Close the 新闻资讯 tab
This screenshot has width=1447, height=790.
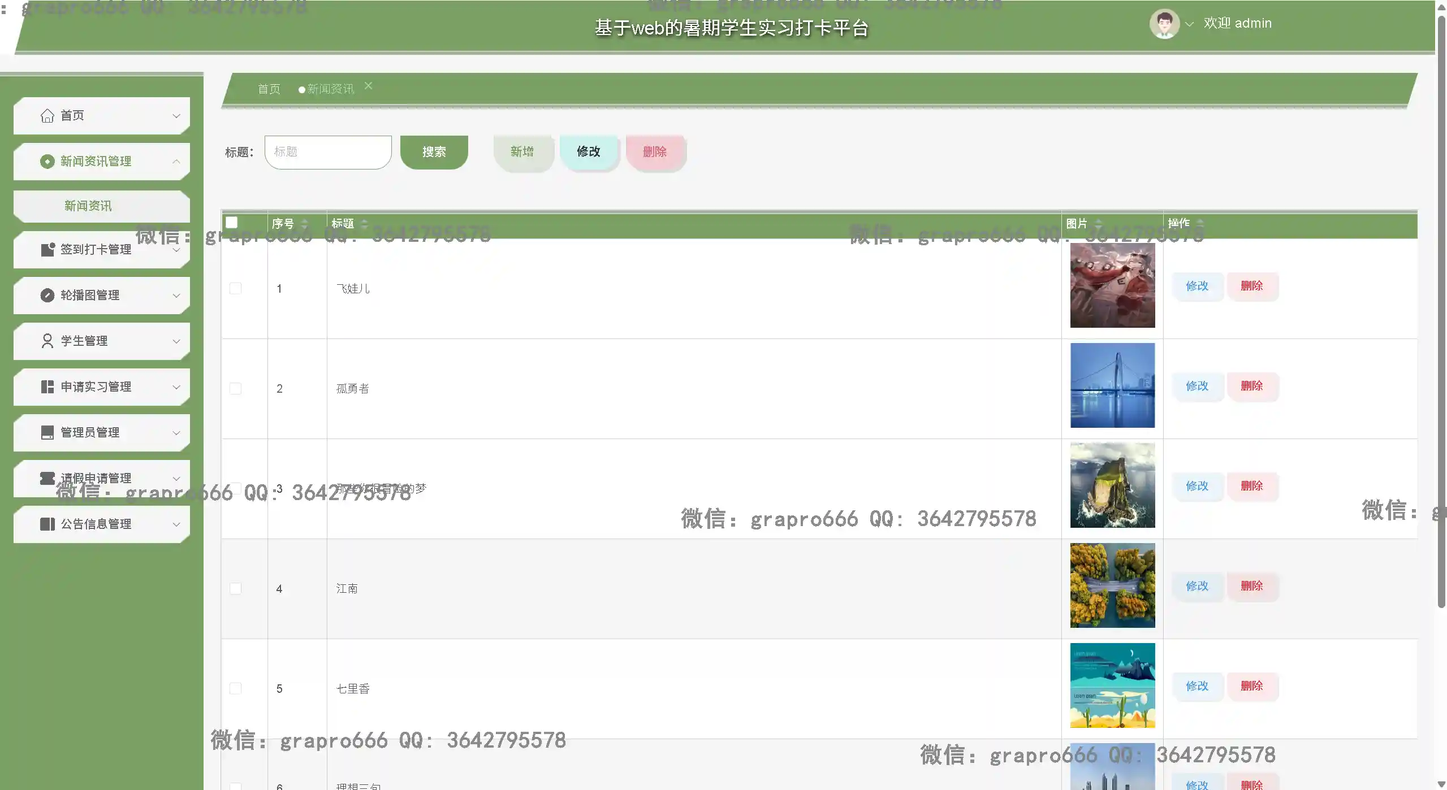tap(368, 85)
